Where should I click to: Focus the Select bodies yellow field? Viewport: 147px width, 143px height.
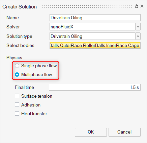click(x=95, y=45)
